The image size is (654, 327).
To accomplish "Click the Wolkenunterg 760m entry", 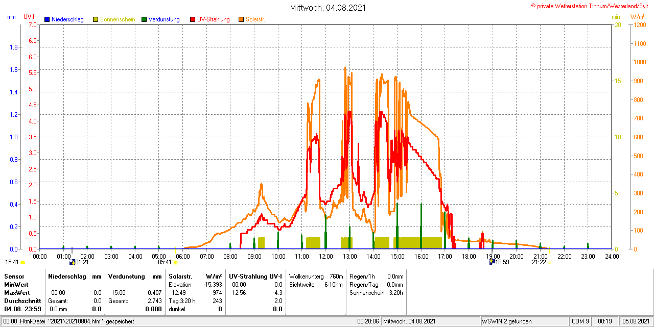I will [x=316, y=276].
